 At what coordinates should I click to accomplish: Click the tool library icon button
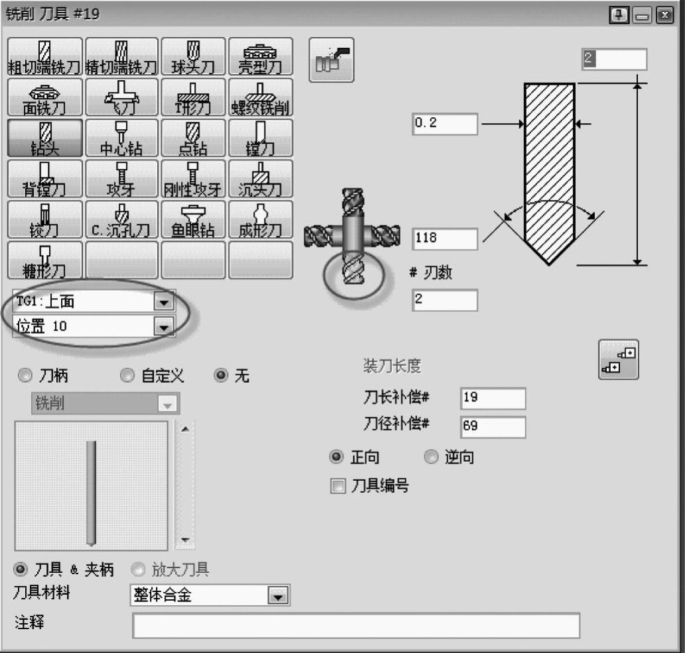point(331,60)
